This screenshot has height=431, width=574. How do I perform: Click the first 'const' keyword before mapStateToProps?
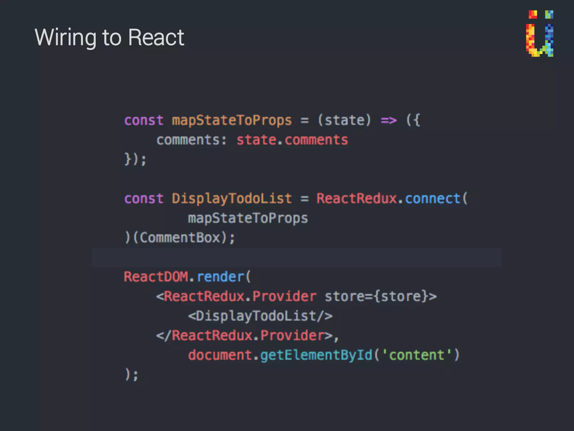(143, 120)
